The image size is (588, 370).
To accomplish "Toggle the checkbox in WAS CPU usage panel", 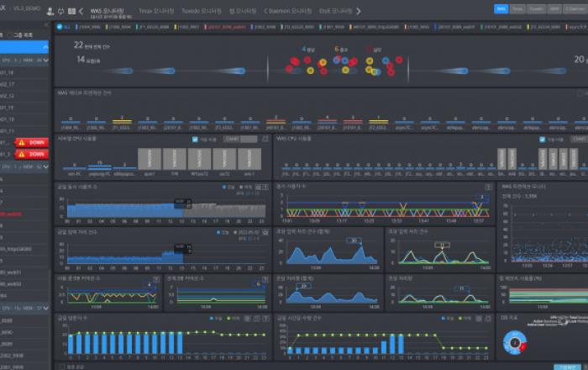I will 543,140.
